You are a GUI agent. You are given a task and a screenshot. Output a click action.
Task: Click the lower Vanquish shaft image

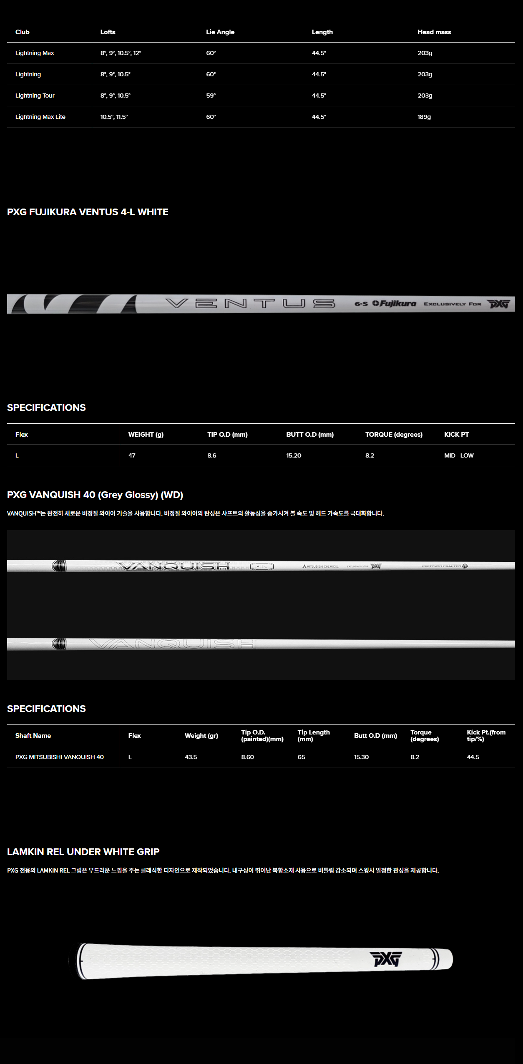click(x=261, y=644)
